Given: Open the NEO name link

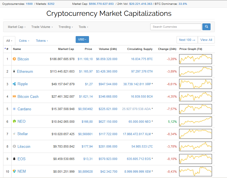Looking at the screenshot, I should [22, 121].
